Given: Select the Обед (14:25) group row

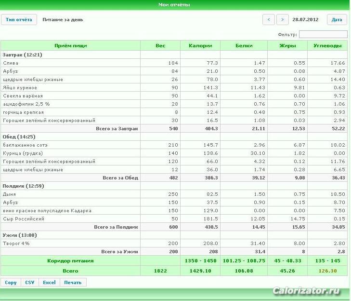Looking at the screenshot, I should 174,137.
